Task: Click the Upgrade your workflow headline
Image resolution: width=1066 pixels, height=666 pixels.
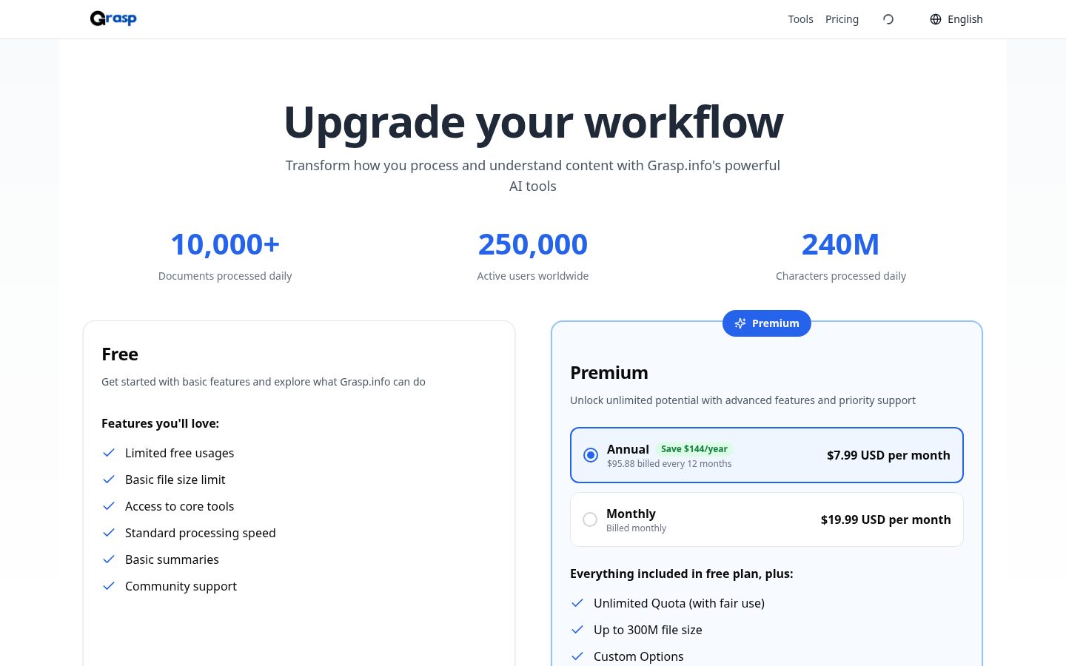Action: click(533, 122)
